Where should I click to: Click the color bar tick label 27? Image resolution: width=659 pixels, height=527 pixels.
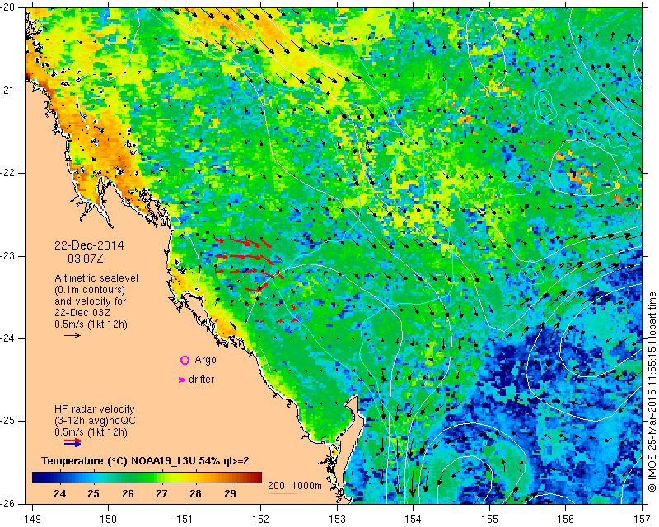pos(161,494)
